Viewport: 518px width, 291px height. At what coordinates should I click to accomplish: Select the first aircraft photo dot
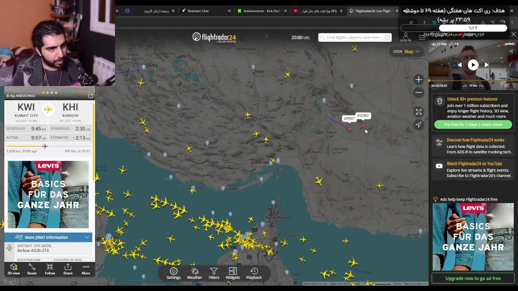tap(43, 93)
